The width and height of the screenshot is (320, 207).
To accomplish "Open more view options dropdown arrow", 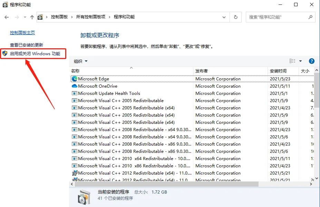I will [300, 61].
